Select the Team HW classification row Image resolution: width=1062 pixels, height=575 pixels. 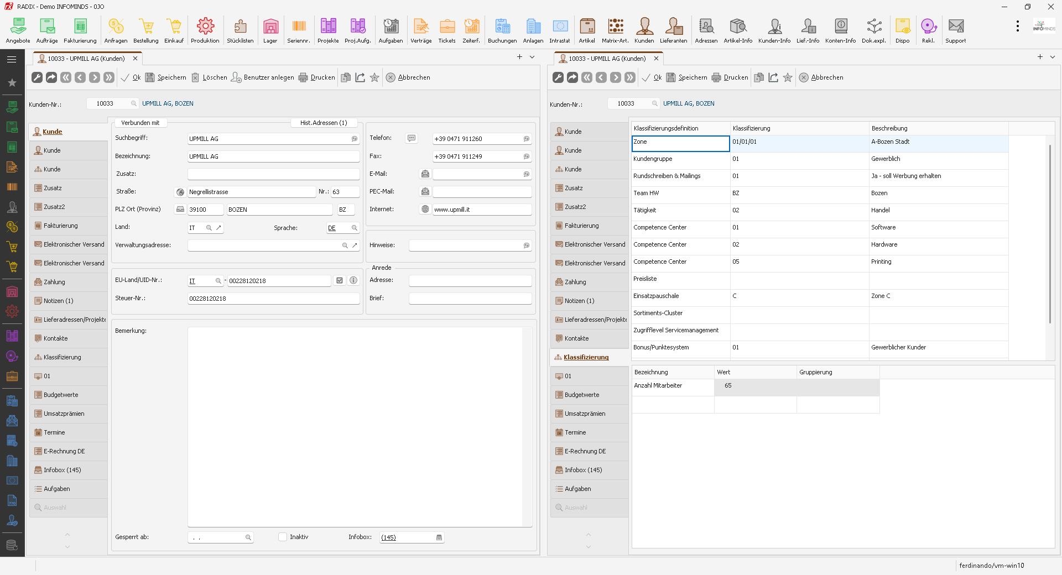coord(820,193)
